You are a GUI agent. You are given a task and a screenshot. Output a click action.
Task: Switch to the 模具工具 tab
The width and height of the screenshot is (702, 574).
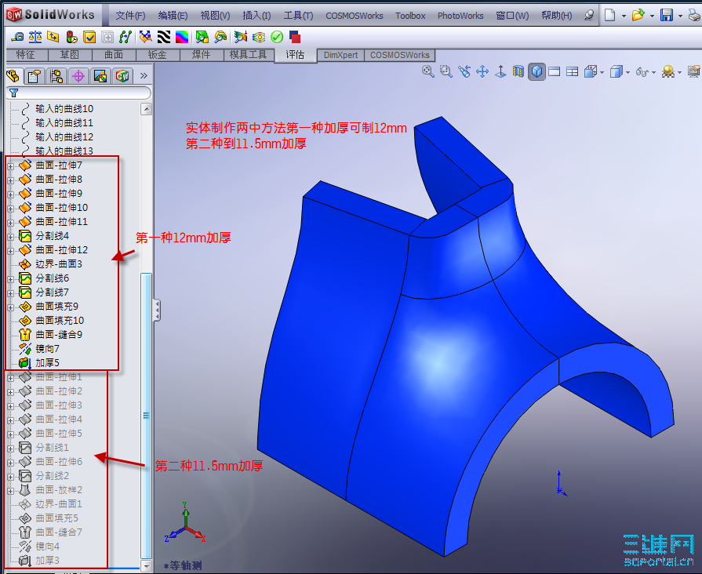pyautogui.click(x=248, y=55)
